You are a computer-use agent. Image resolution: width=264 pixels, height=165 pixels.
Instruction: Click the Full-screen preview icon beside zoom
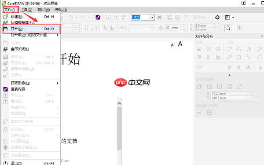(x=159, y=17)
